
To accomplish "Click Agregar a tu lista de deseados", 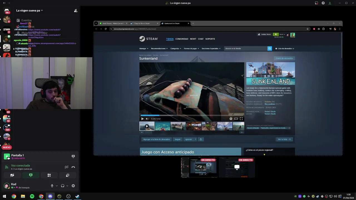I will 156,139.
